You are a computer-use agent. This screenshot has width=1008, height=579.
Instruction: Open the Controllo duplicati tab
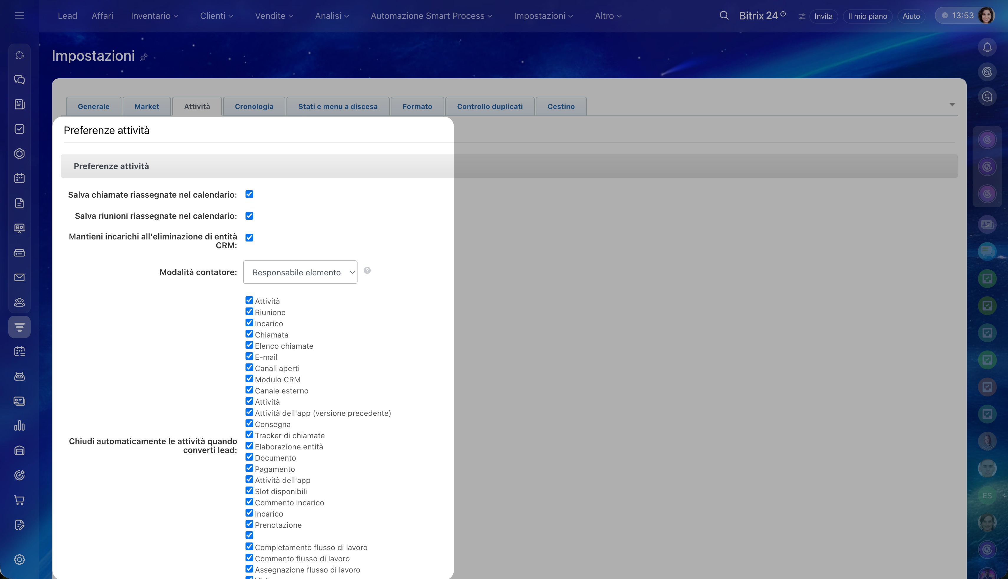[490, 106]
